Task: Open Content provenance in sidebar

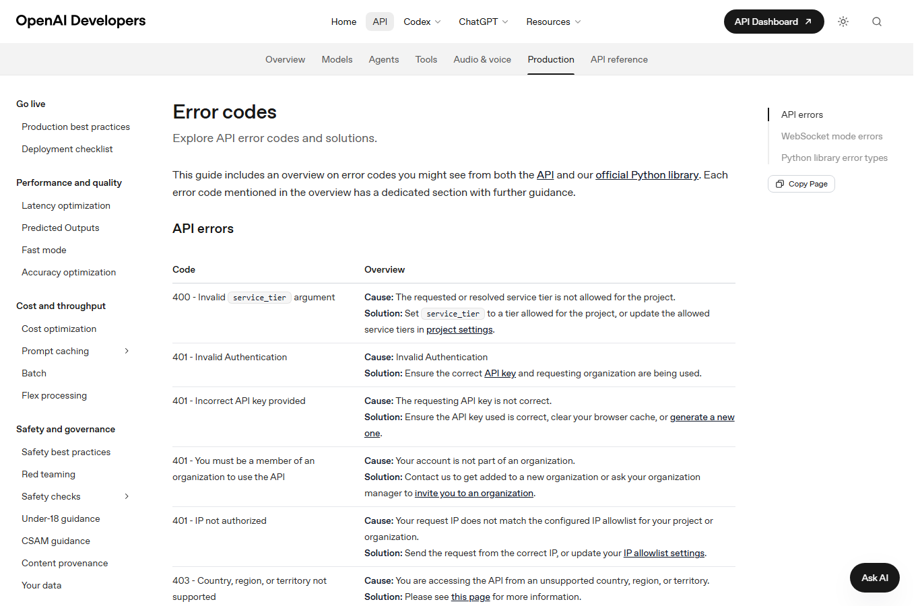Action: click(x=65, y=563)
